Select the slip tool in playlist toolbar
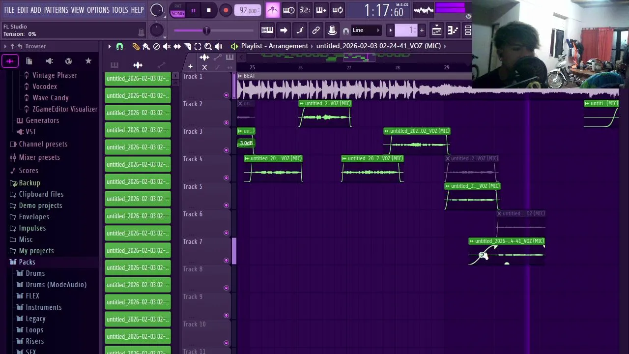The height and width of the screenshot is (354, 629). point(177,46)
